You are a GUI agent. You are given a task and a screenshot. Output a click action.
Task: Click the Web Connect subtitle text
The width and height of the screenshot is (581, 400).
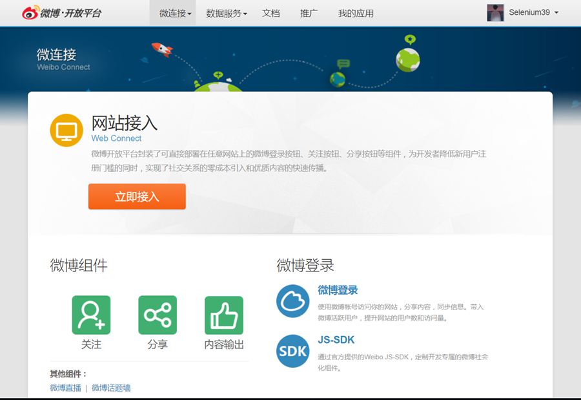tap(116, 138)
